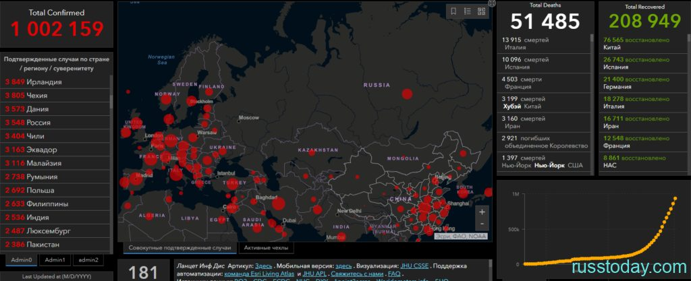Viewport: 691px width, 281px height.
Task: Select 3 163 Эквадор row
Action: pos(57,150)
